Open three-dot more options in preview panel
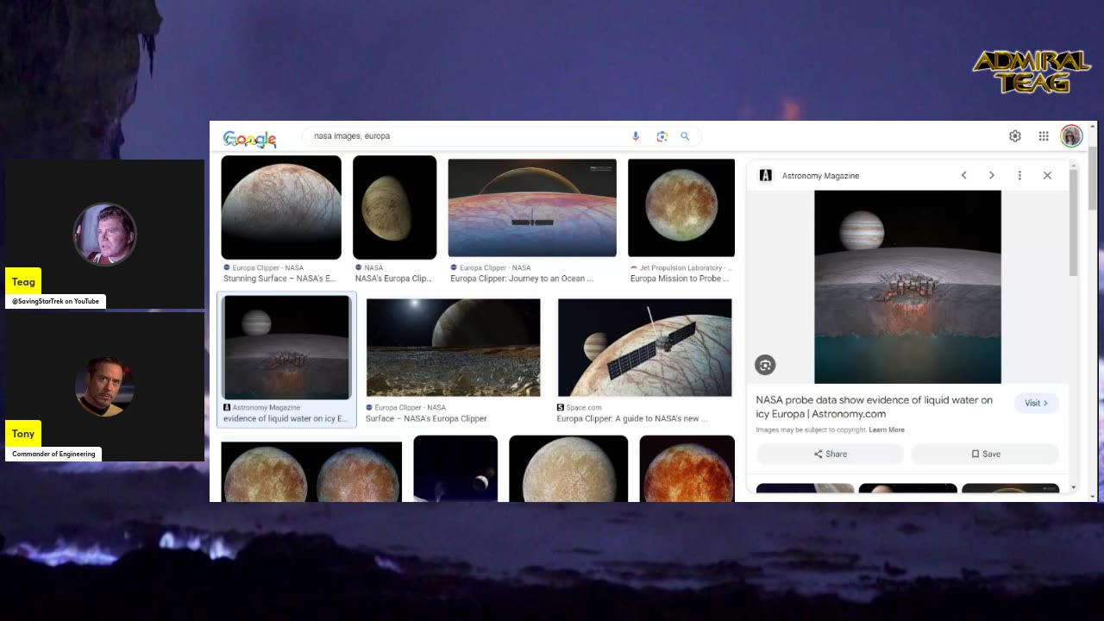The width and height of the screenshot is (1104, 621). point(1019,175)
